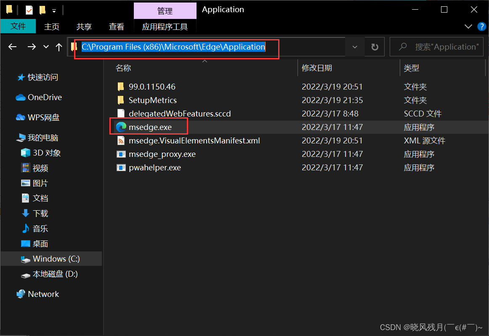Click the Properties quick access toolbar icon
Image resolution: width=489 pixels, height=336 pixels.
(x=29, y=10)
